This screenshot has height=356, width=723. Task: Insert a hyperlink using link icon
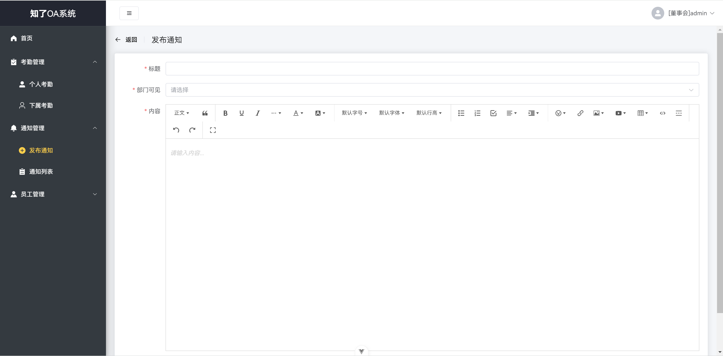tap(580, 113)
